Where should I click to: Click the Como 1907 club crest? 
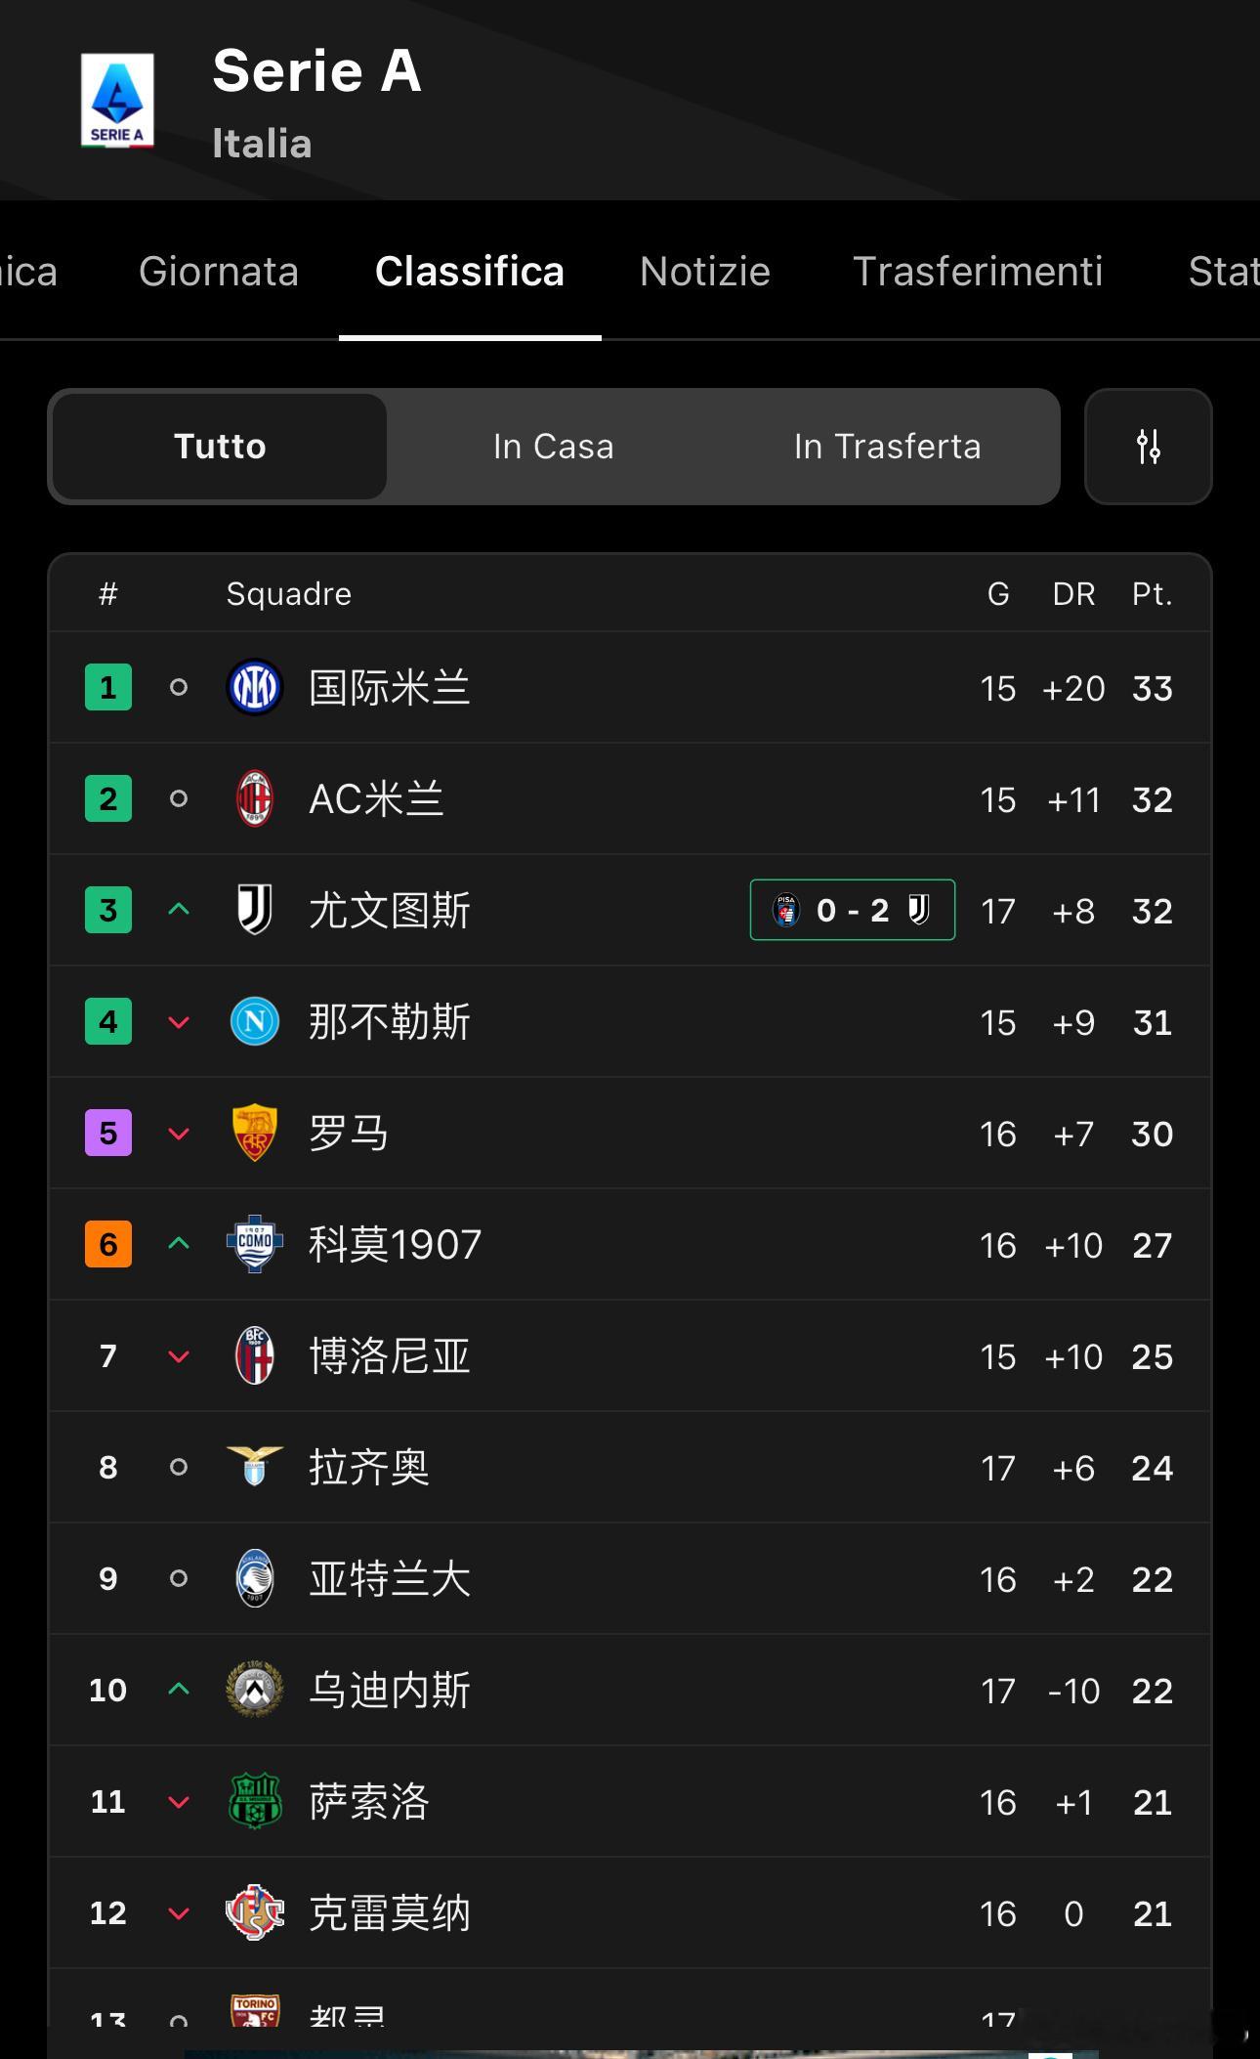pos(254,1244)
